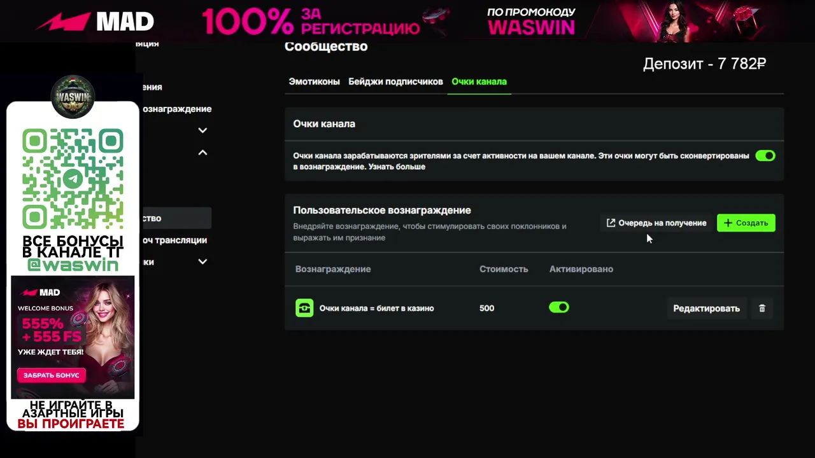Click the Telegram QR code
The image size is (815, 458).
tap(73, 179)
